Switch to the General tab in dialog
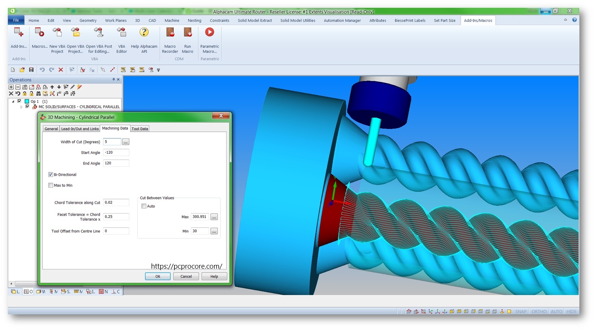 (x=51, y=129)
